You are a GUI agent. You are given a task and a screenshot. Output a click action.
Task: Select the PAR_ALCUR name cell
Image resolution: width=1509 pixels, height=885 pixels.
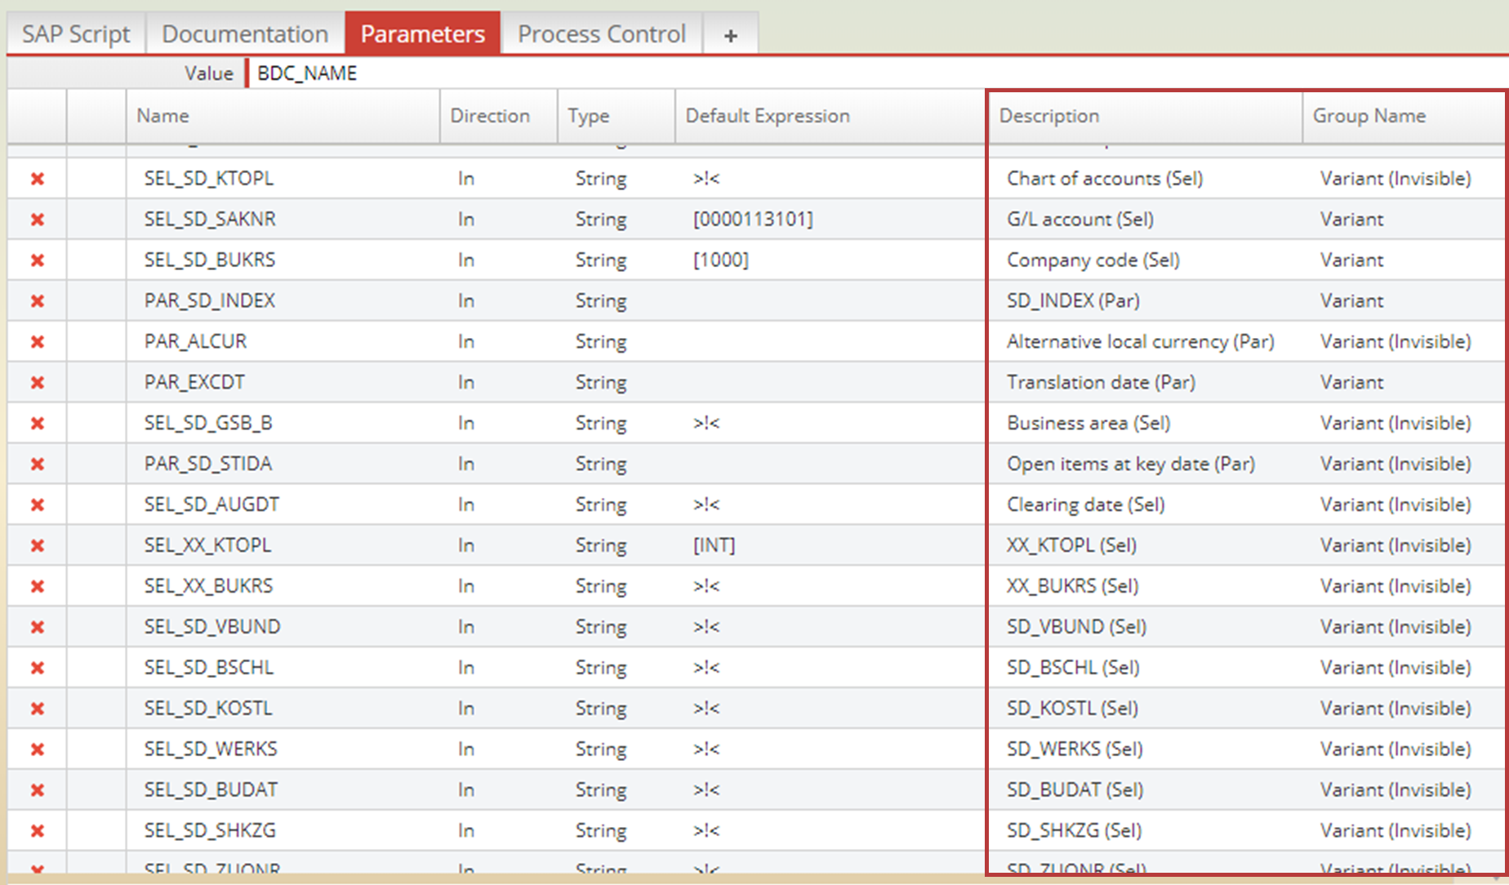point(283,342)
